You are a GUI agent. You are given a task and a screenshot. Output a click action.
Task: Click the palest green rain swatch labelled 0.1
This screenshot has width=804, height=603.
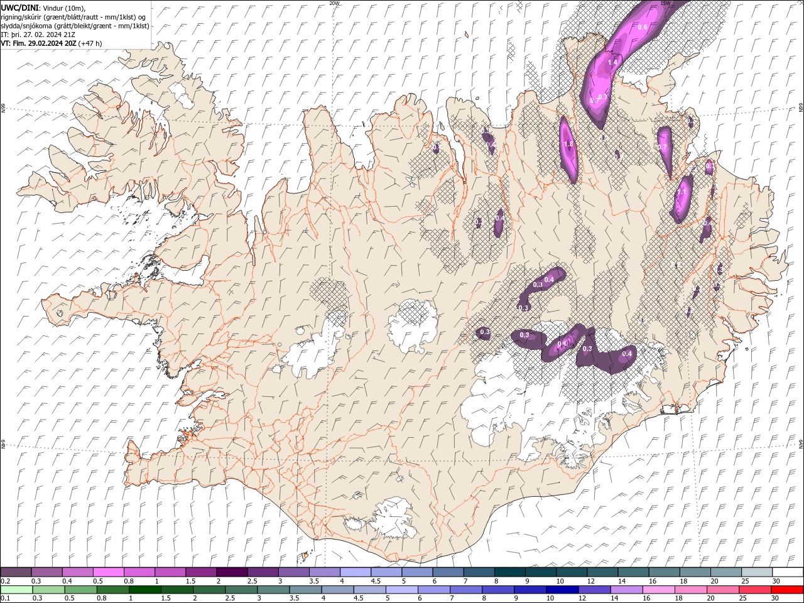pyautogui.click(x=16, y=590)
